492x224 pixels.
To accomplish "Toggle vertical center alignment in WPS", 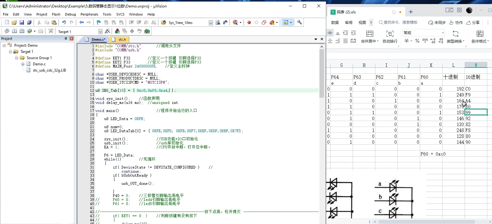I will 330,33.
